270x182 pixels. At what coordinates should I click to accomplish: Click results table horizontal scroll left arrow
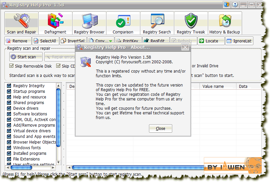click(x=69, y=167)
